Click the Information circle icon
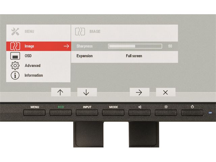Viewport: 216px width, 162px height. pyautogui.click(x=14, y=75)
